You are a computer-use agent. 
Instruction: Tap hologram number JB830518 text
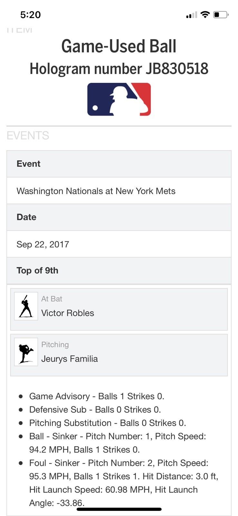pos(119,69)
